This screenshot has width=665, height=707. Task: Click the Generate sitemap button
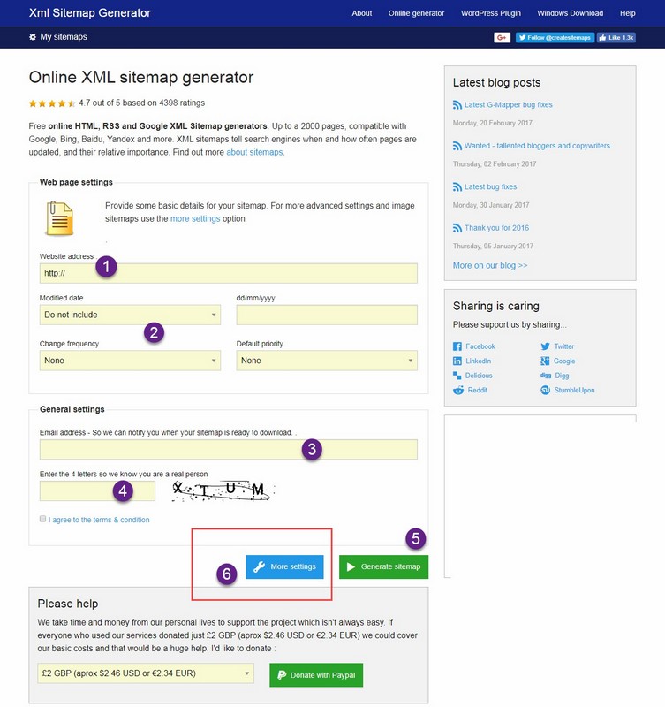point(383,566)
